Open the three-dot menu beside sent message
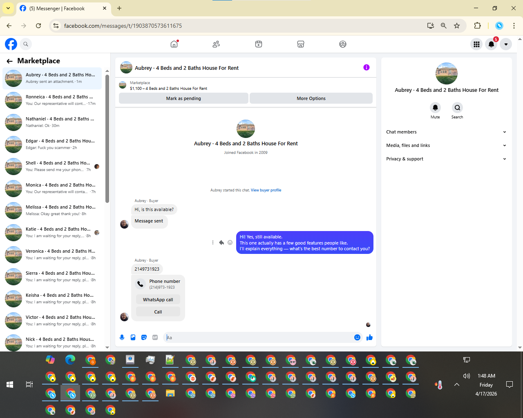This screenshot has width=523, height=418. (x=213, y=242)
